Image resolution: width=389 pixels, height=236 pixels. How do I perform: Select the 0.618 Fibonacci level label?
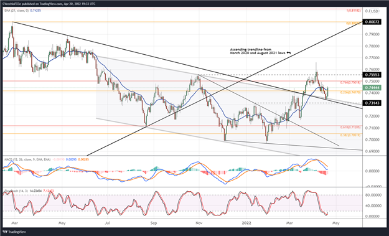click(350, 127)
